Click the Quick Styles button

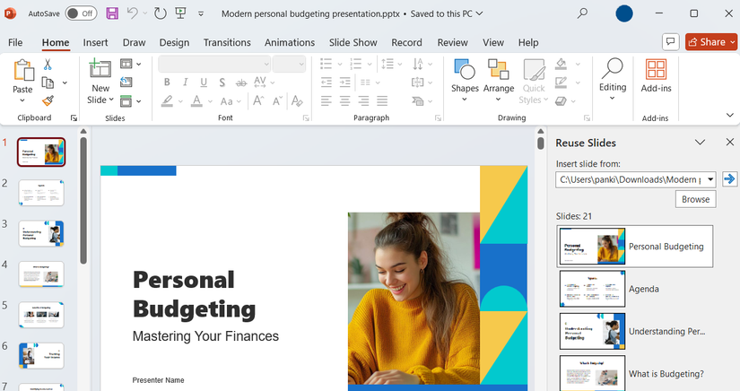click(534, 81)
